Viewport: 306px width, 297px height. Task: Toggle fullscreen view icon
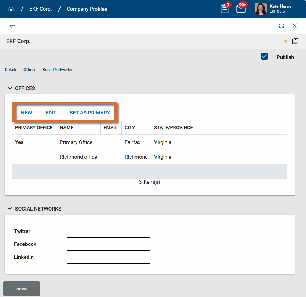tap(281, 26)
